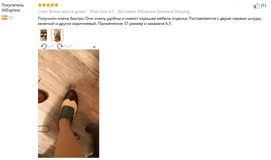The image size is (271, 160).
Task: Click the helpful vote count (1)
Action: 263,5
